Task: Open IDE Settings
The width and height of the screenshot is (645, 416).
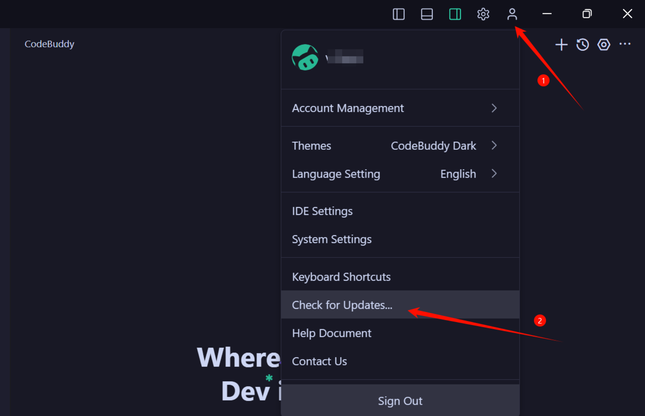Action: point(322,211)
